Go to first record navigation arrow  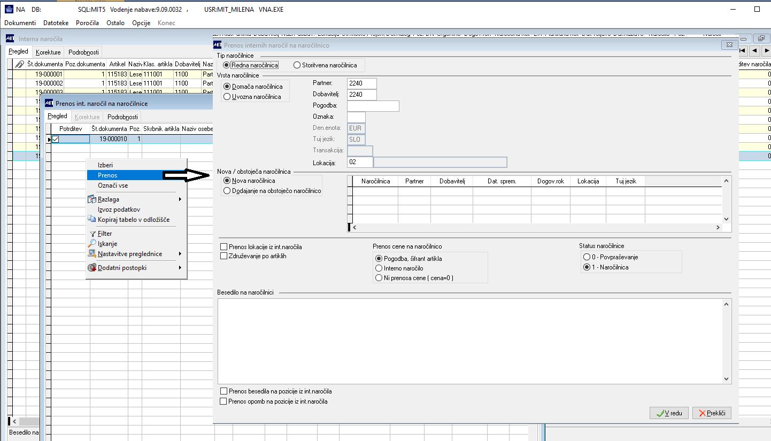[x=742, y=51]
